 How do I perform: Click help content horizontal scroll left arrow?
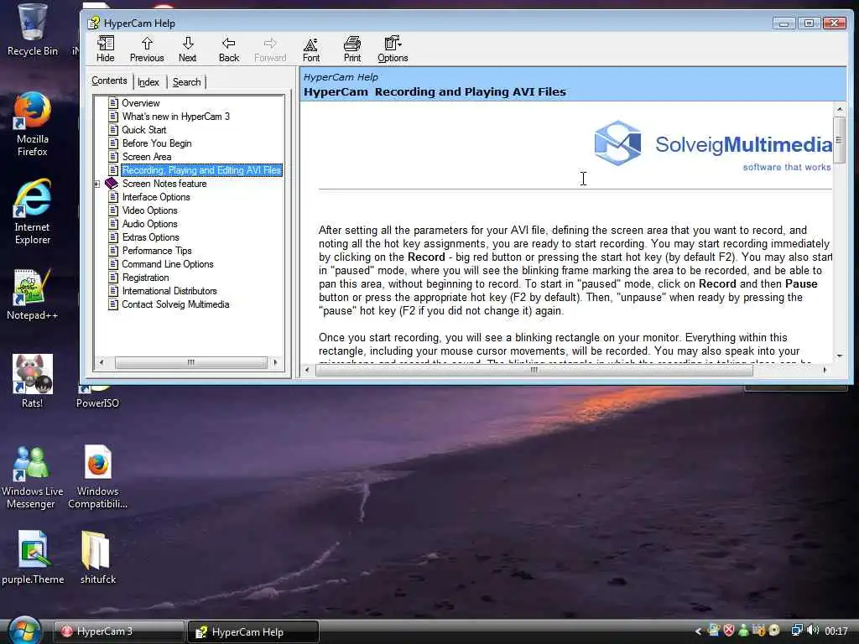point(307,370)
